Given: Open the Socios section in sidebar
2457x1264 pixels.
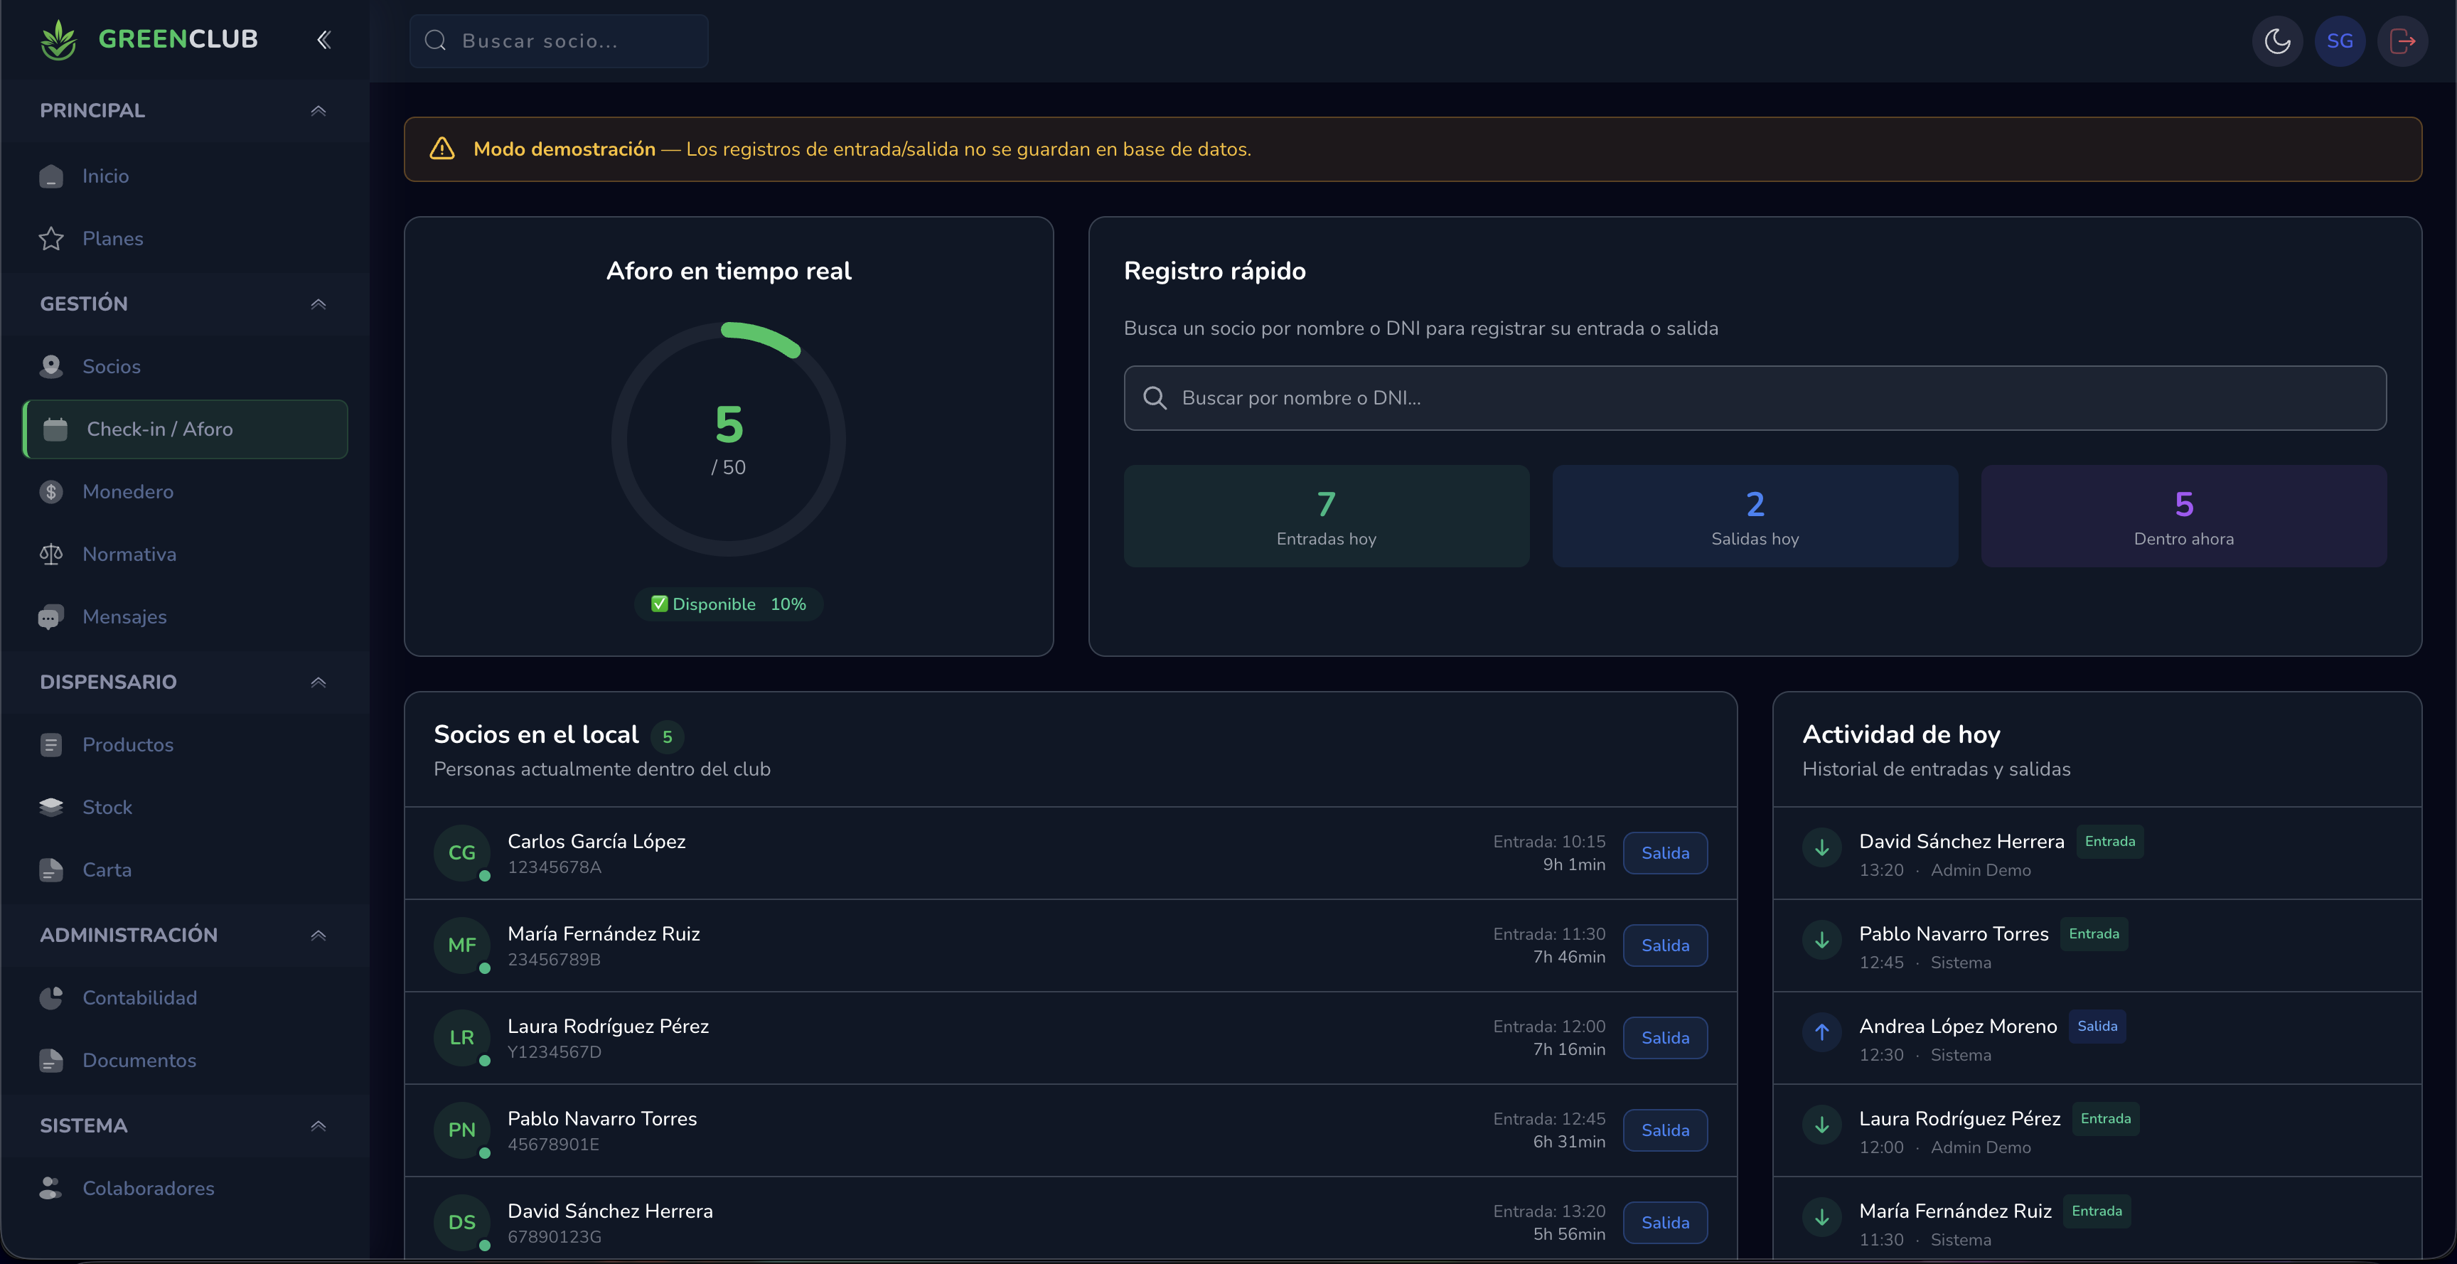Looking at the screenshot, I should [111, 365].
